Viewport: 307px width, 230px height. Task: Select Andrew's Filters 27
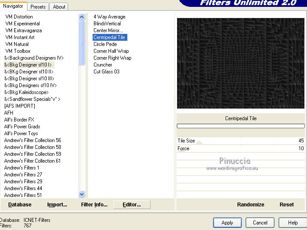[23, 175]
